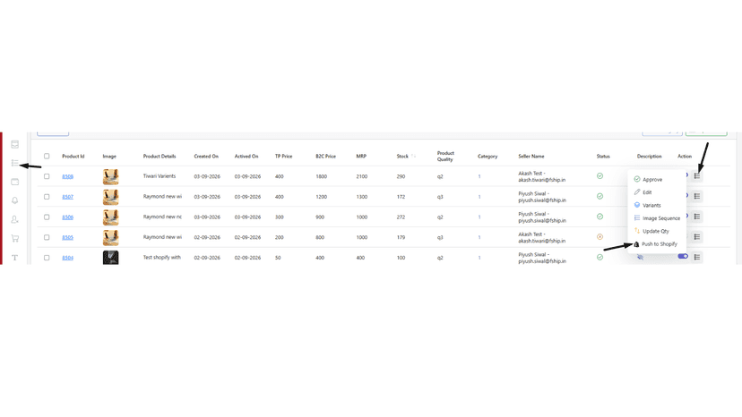Choose Push to Shopify from the menu
The image size is (742, 417).
click(x=657, y=244)
